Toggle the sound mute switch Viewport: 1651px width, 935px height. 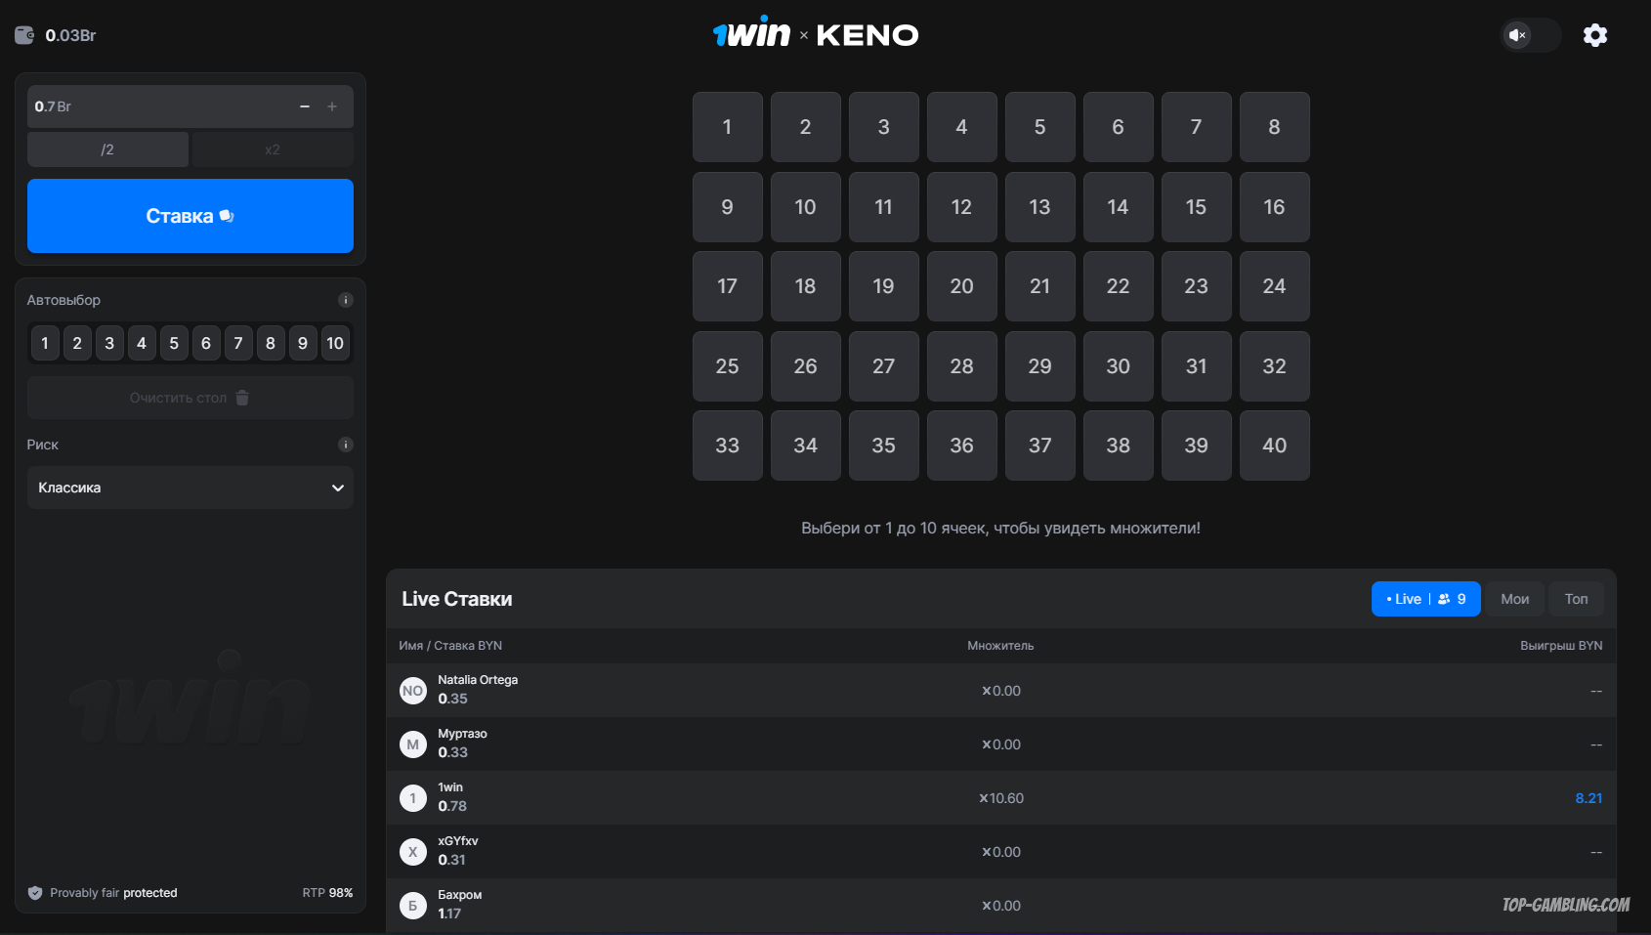pyautogui.click(x=1530, y=35)
